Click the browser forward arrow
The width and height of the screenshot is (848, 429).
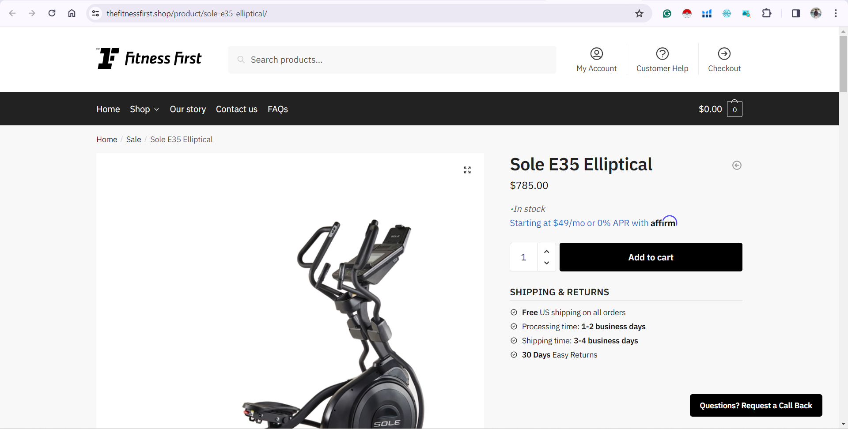point(32,13)
